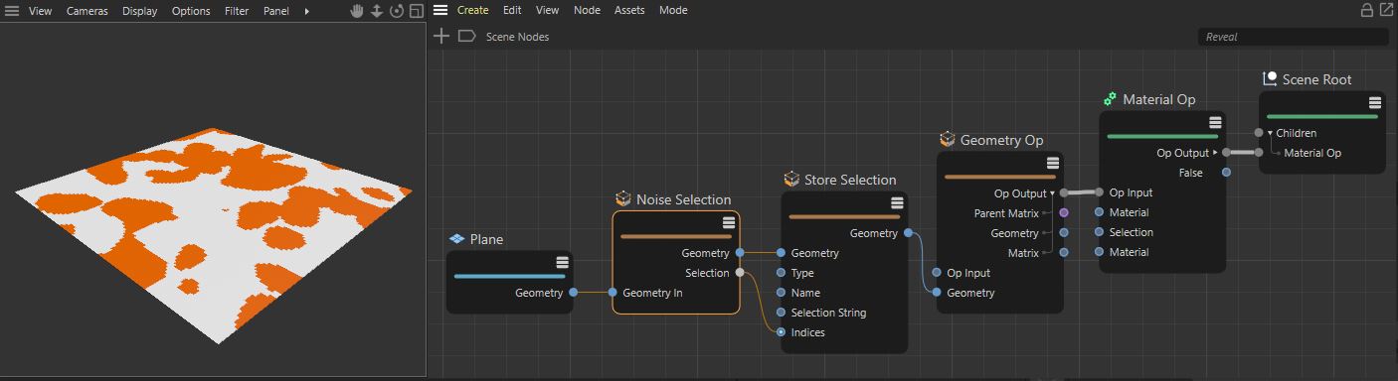Open the Assets menu

click(x=629, y=10)
